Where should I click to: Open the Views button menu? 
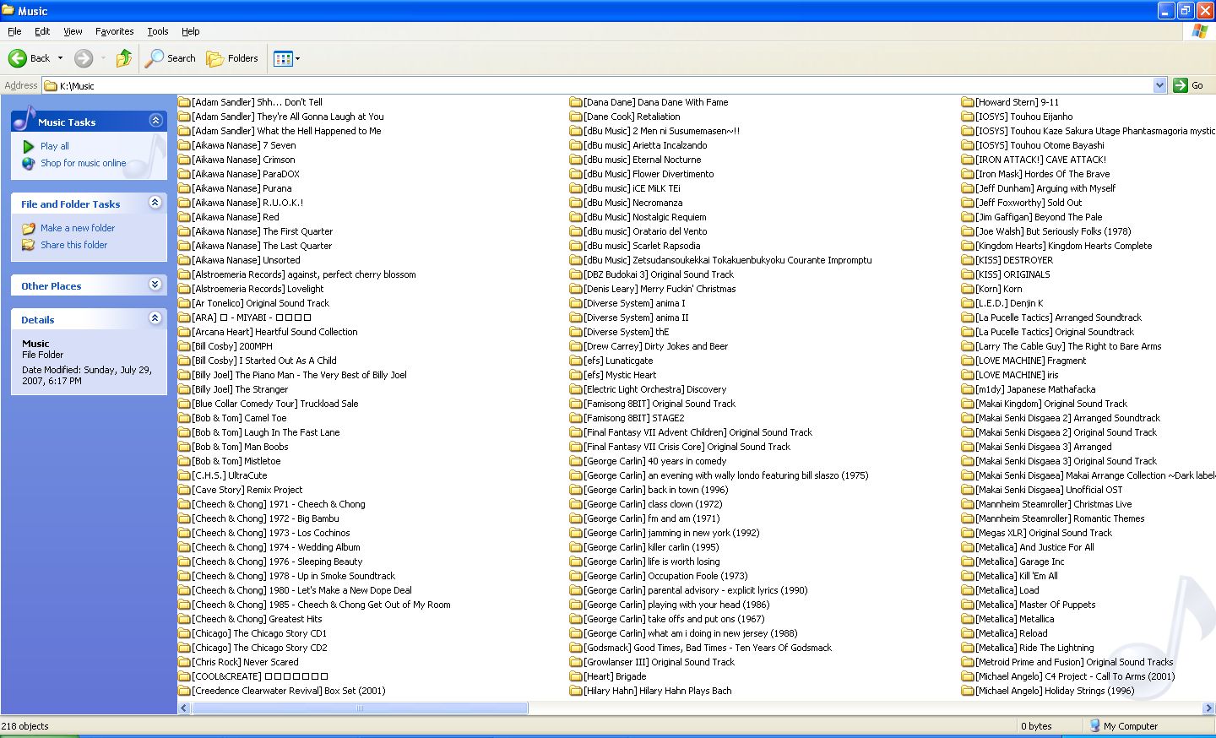click(287, 58)
